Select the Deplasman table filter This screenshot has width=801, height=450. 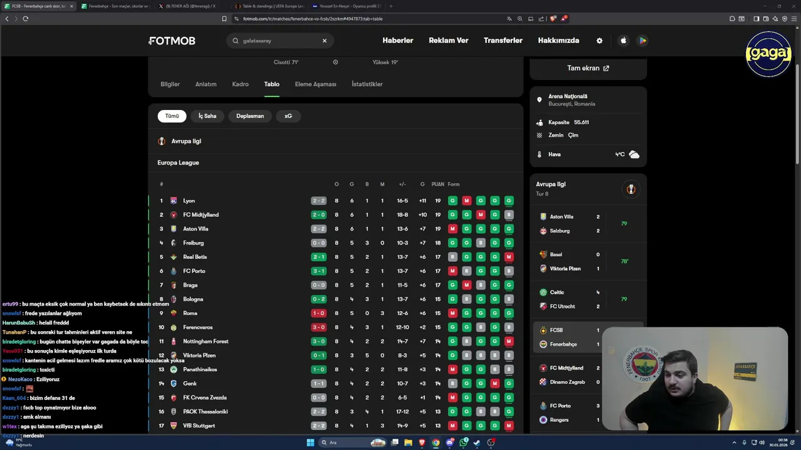pyautogui.click(x=250, y=116)
